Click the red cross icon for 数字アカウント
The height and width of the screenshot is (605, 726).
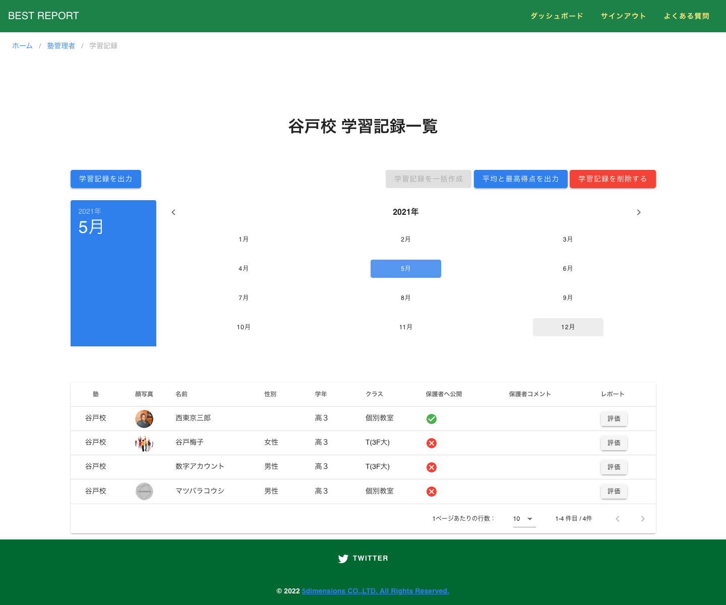pyautogui.click(x=432, y=467)
